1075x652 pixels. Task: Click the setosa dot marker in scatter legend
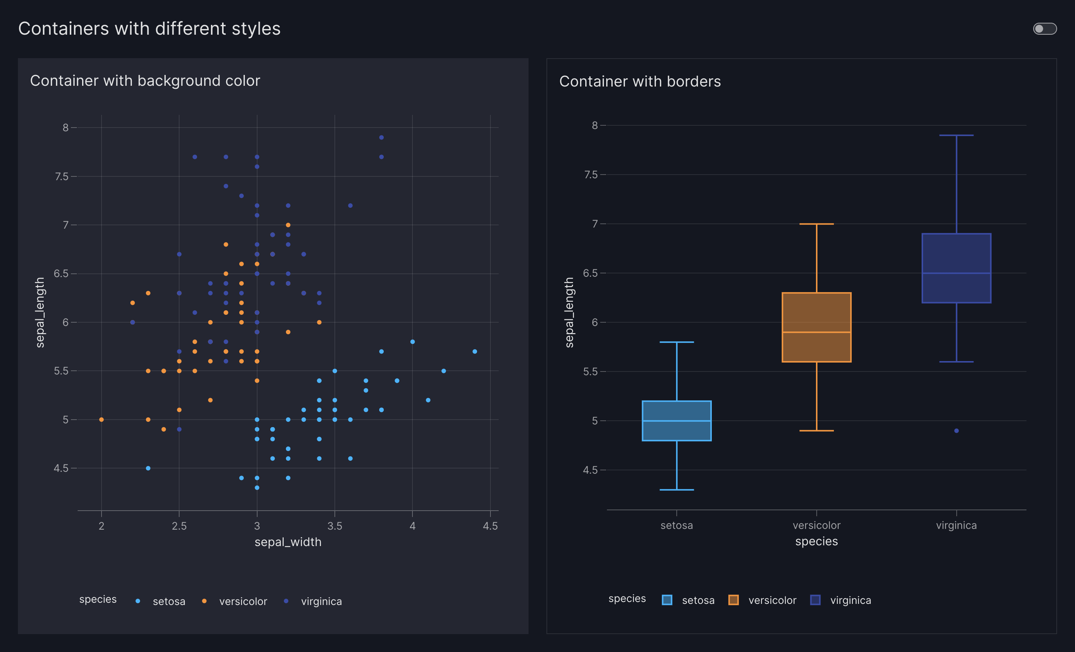point(138,601)
